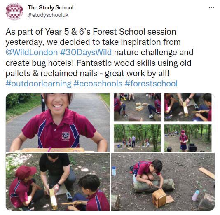The image size is (220, 215).
Task: Open the boy hammering bug hotel photo
Action: click(163, 182)
